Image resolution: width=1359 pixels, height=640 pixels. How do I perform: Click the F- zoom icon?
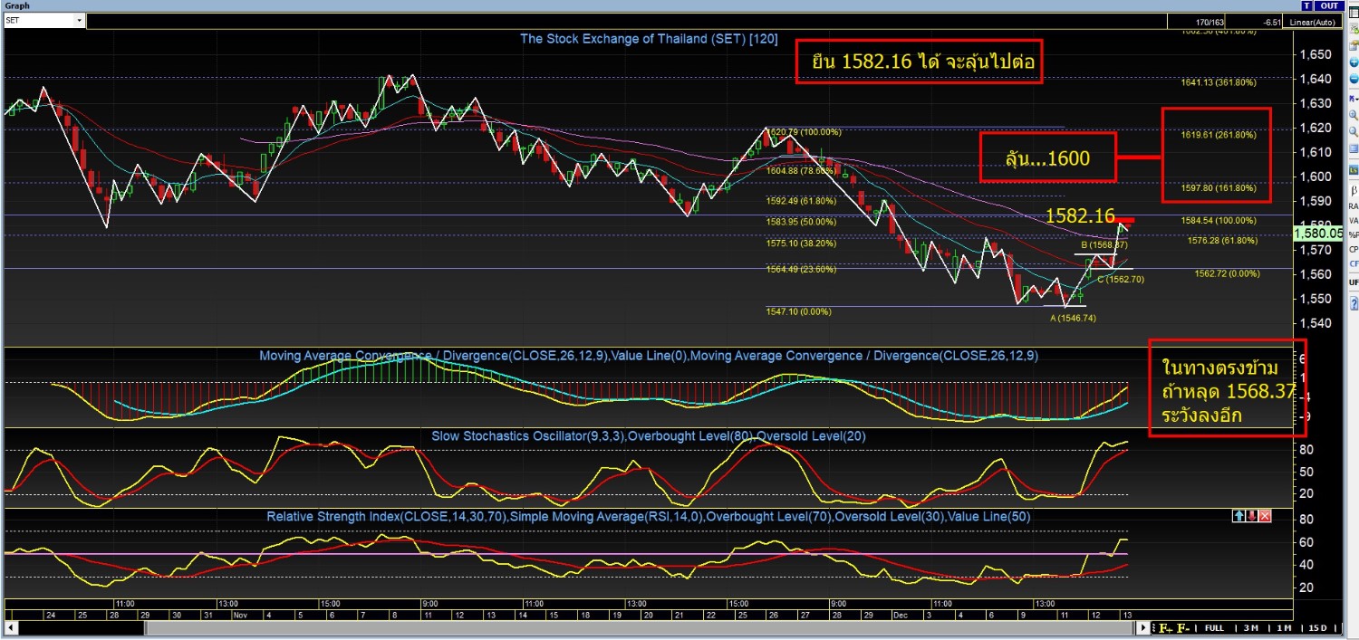pyautogui.click(x=1181, y=627)
